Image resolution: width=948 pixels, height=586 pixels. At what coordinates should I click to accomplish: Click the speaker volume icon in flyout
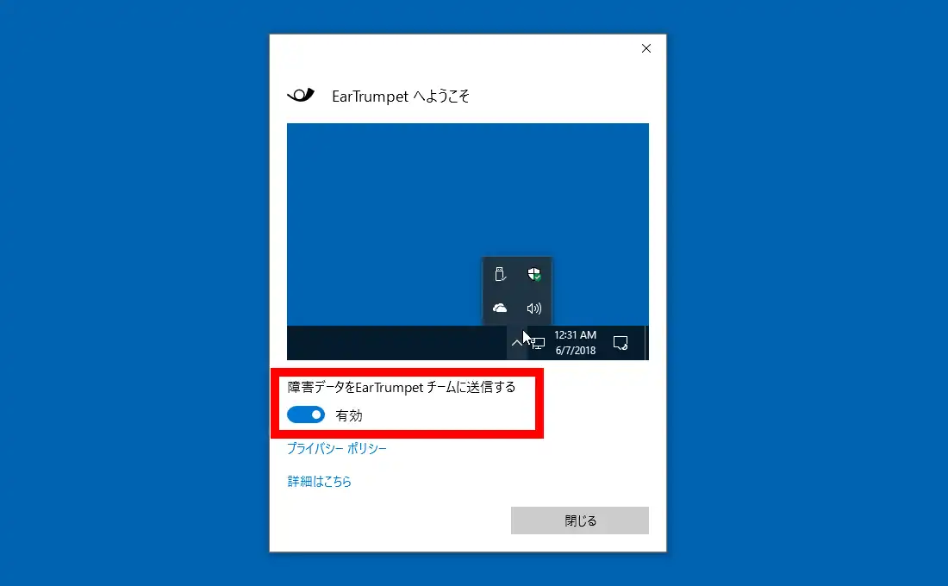(x=534, y=309)
